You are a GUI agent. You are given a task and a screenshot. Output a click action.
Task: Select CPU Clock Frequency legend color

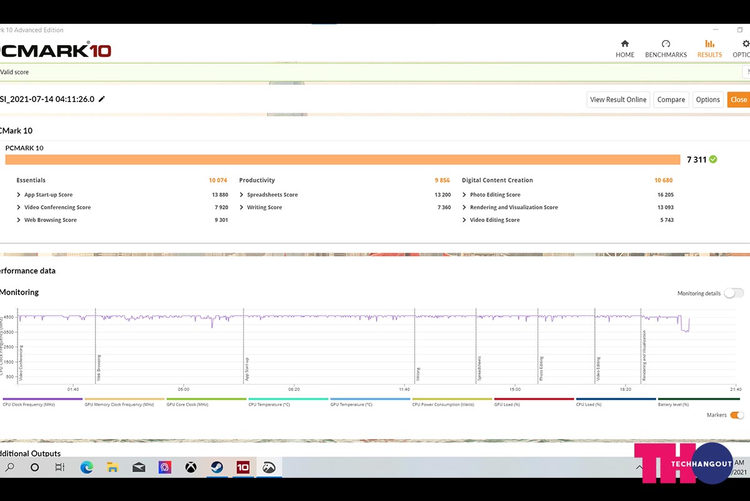coord(42,398)
